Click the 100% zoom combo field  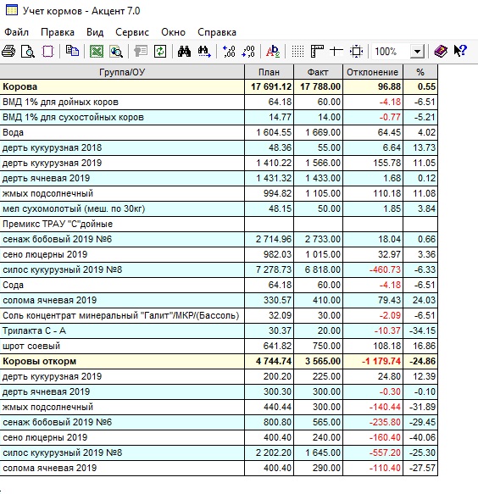(391, 52)
